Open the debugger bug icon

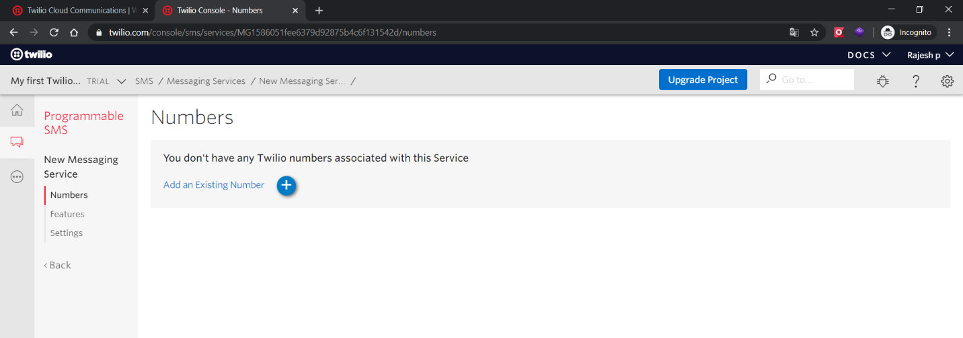click(883, 80)
